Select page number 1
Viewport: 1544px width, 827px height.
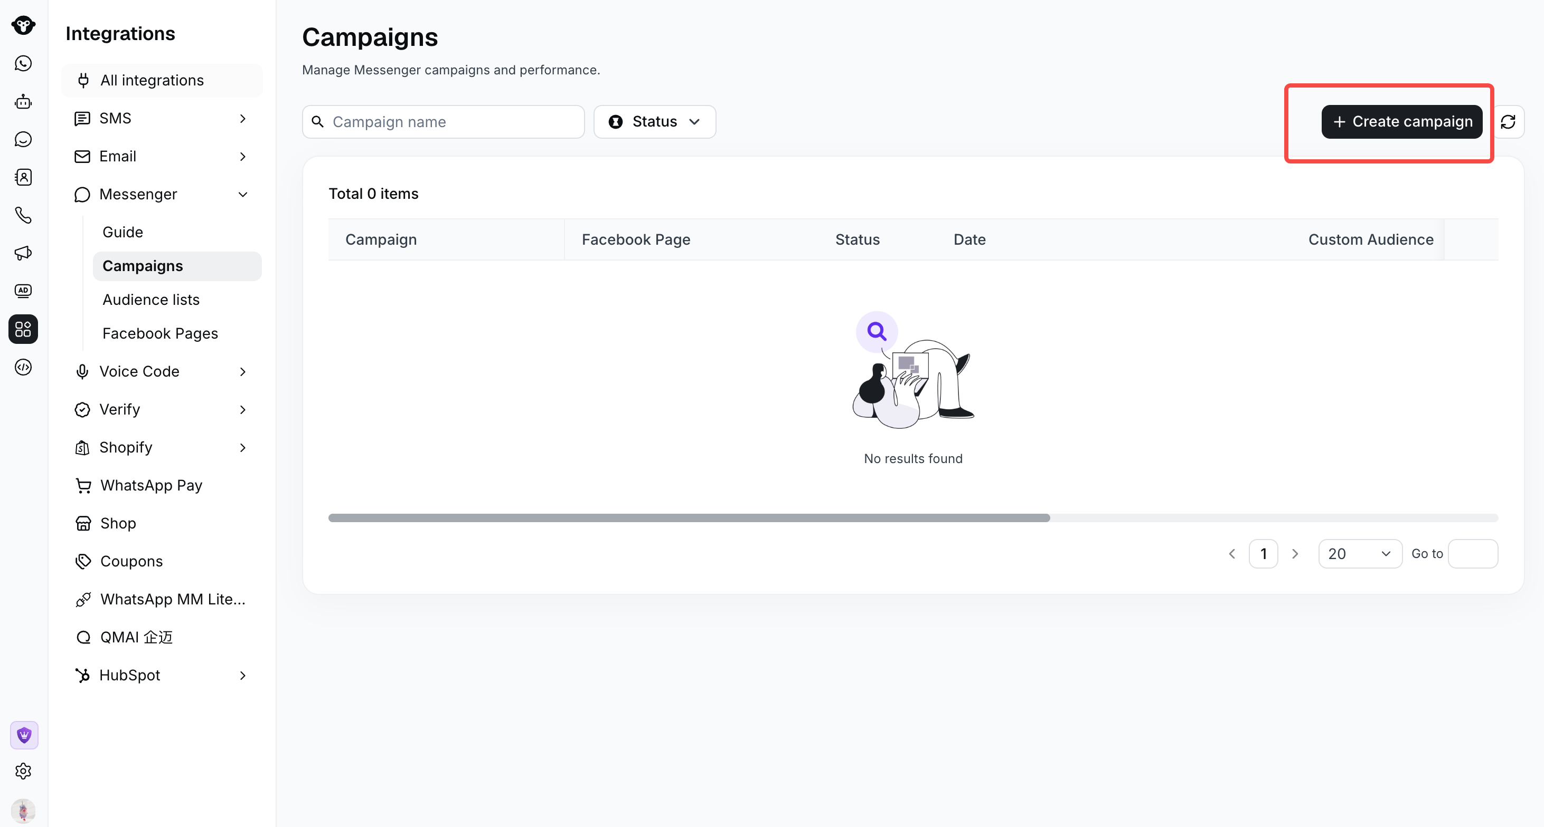[x=1264, y=554]
